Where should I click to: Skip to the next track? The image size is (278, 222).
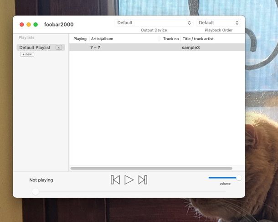(143, 180)
